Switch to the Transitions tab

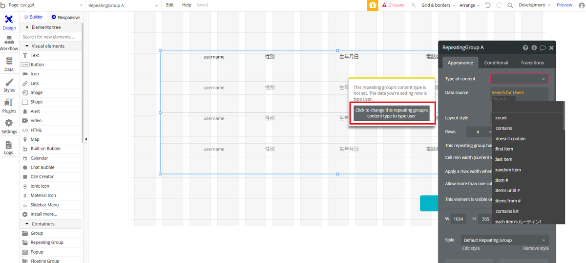click(x=532, y=63)
